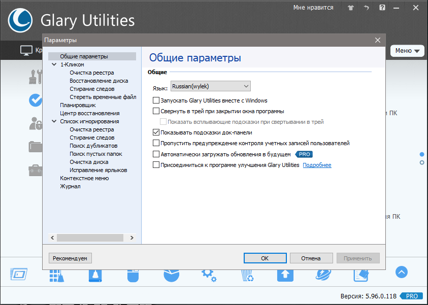The height and width of the screenshot is (305, 428).
Task: Open Стирание следов under 1-Кликом
Action: 92,89
